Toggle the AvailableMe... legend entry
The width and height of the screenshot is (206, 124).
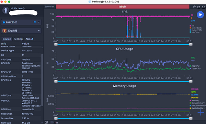197,108
